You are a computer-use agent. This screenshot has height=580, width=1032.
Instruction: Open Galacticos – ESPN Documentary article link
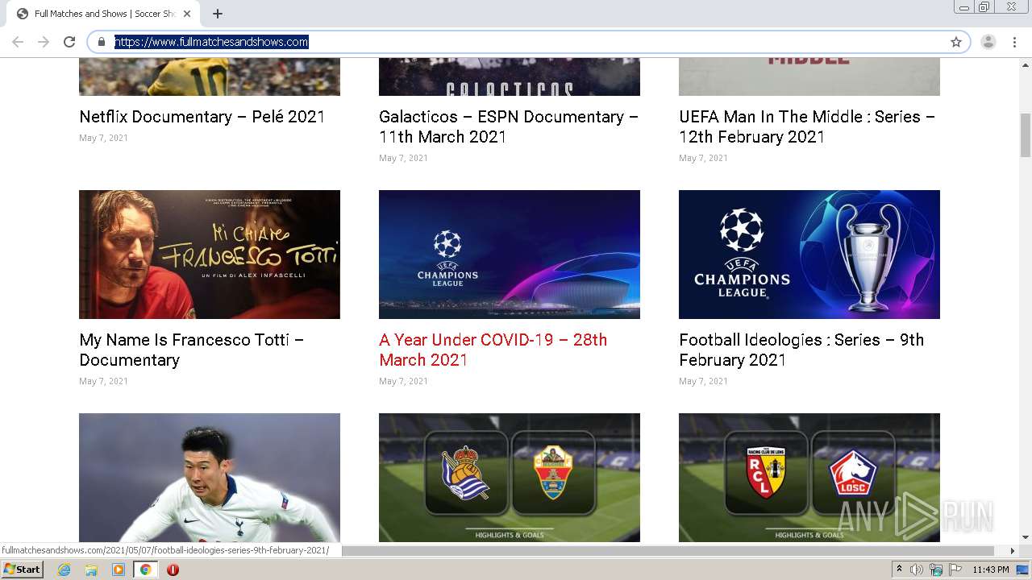(509, 126)
